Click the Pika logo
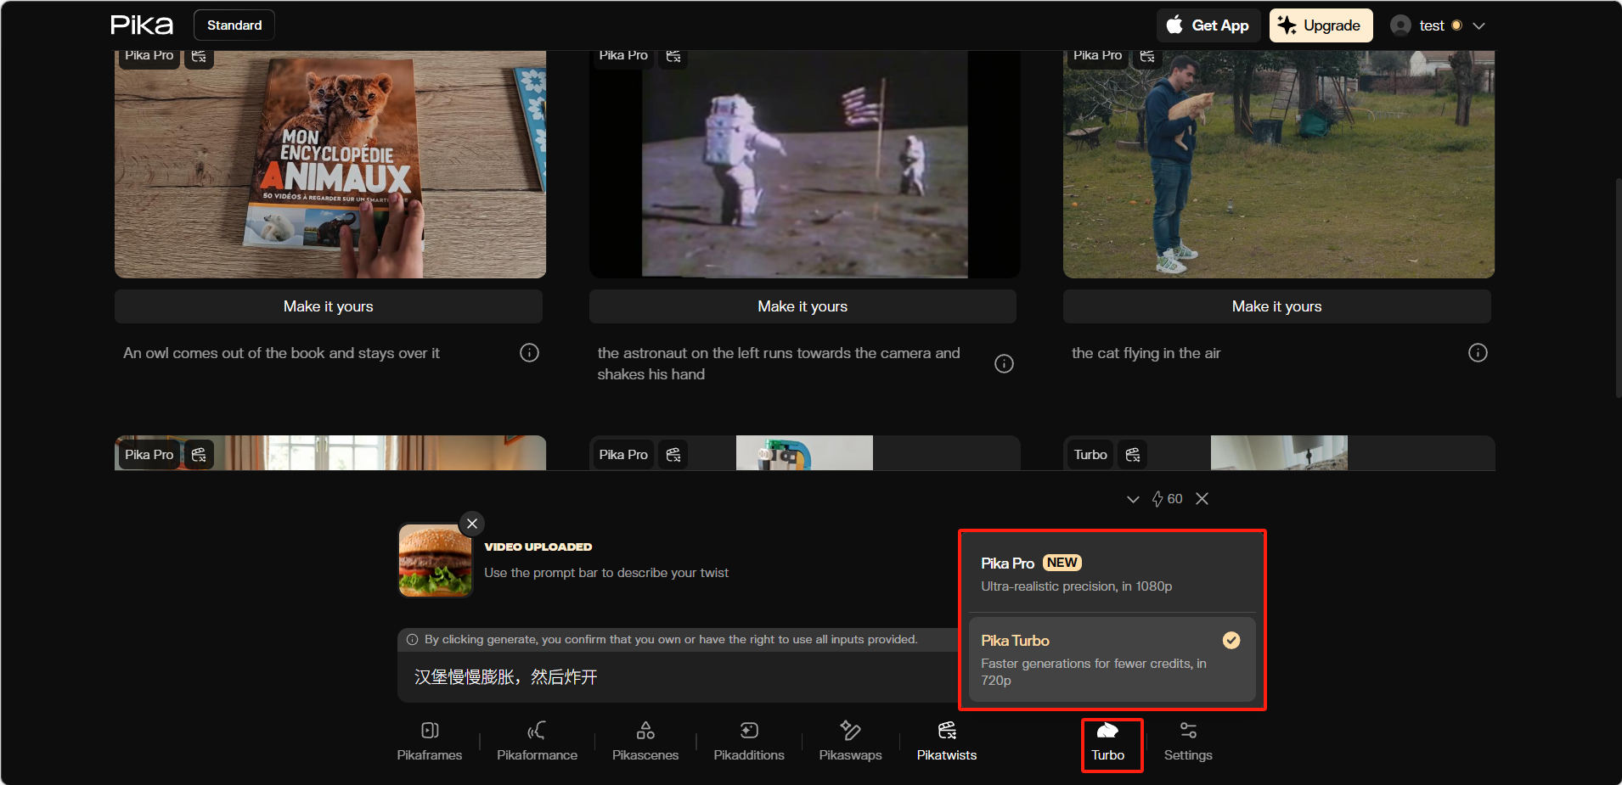This screenshot has width=1622, height=785. (142, 25)
